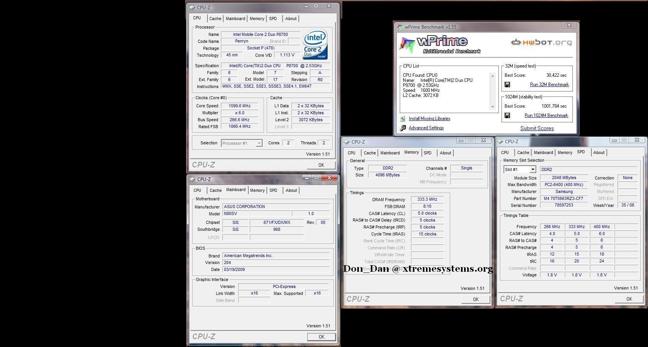Click the CPU List scrollbar up arrow in wPrime

click(x=492, y=76)
